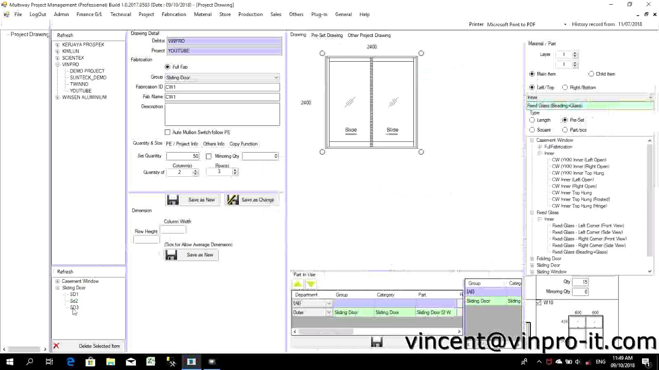Viewport: 659px width, 370px height.
Task: Choose the Length type radio
Action: point(532,120)
